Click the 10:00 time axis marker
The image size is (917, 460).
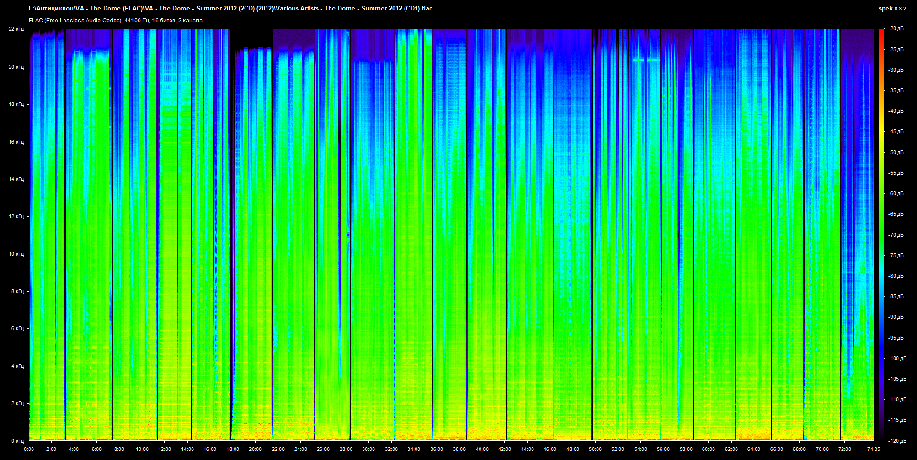click(x=142, y=449)
